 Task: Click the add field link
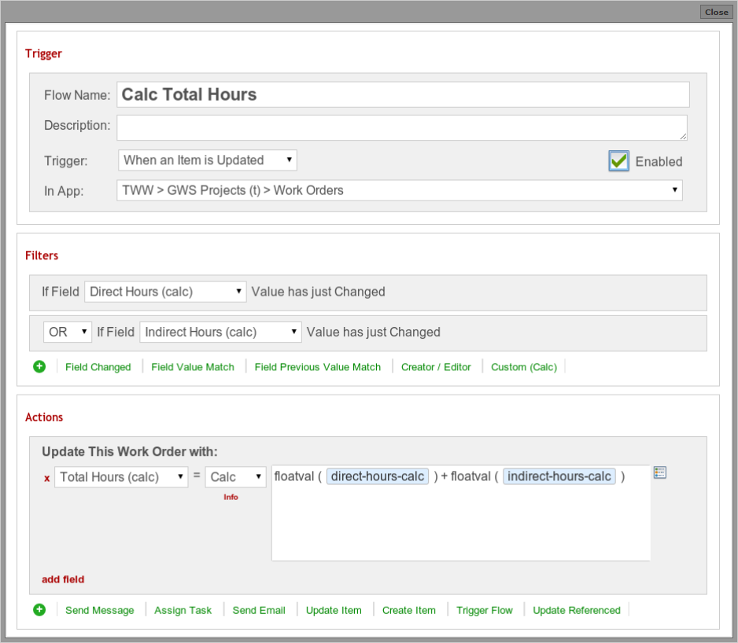click(x=63, y=579)
